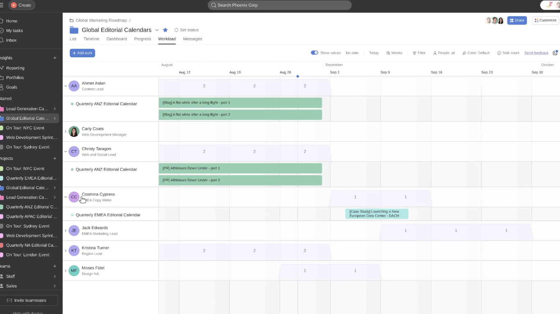Expand Carly Coats' workload row
This screenshot has height=314, width=560.
click(65, 131)
